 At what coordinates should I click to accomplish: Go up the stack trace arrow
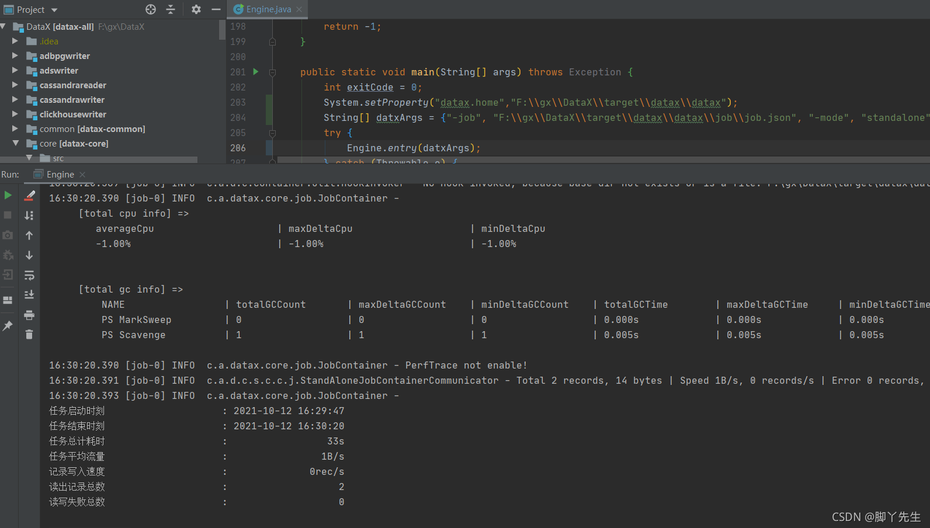pyautogui.click(x=29, y=235)
